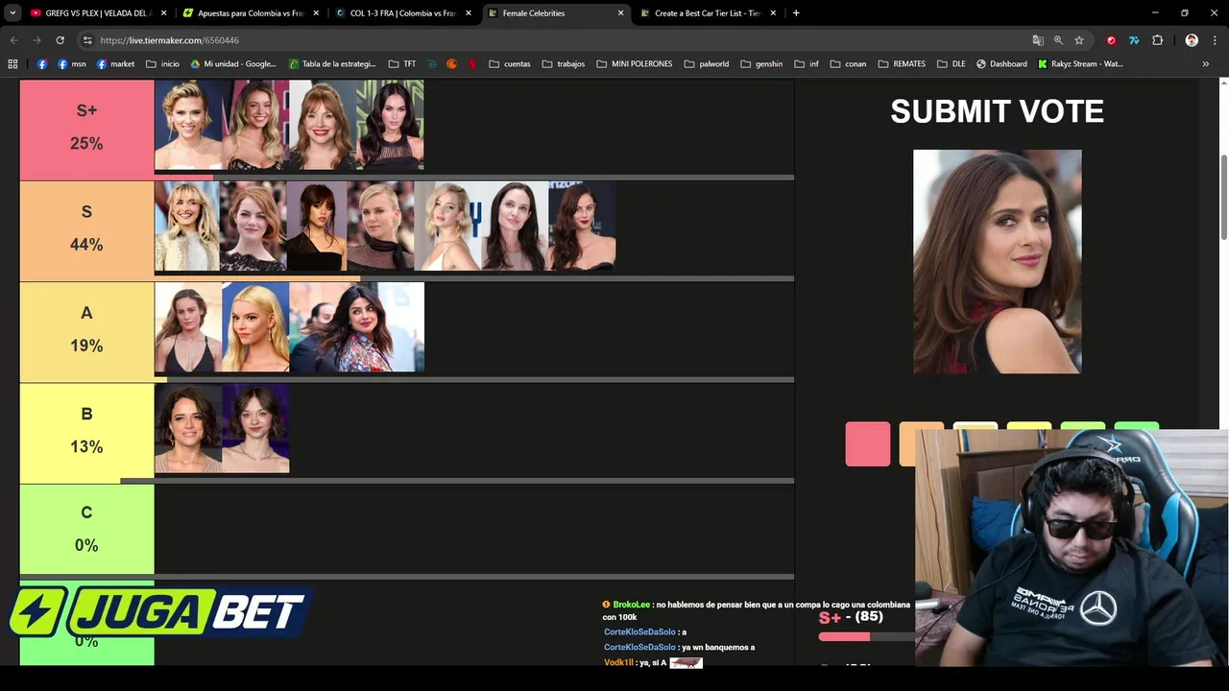Open the 'trabajos' bookmarks folder
Viewport: 1229px width, 691px height.
(x=564, y=64)
